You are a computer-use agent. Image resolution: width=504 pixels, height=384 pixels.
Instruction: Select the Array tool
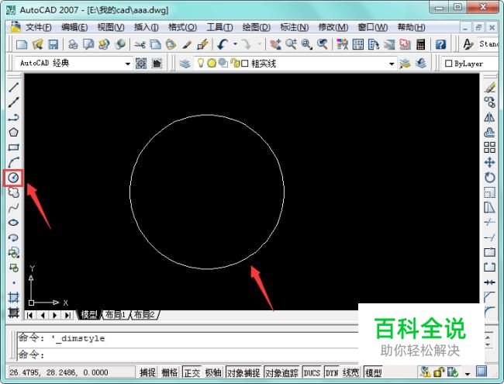pos(490,147)
